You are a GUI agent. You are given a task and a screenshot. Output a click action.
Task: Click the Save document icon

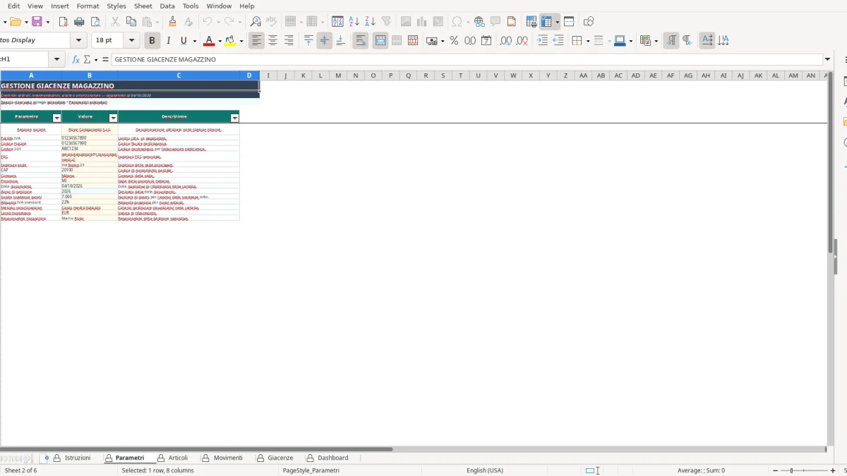[x=37, y=22]
